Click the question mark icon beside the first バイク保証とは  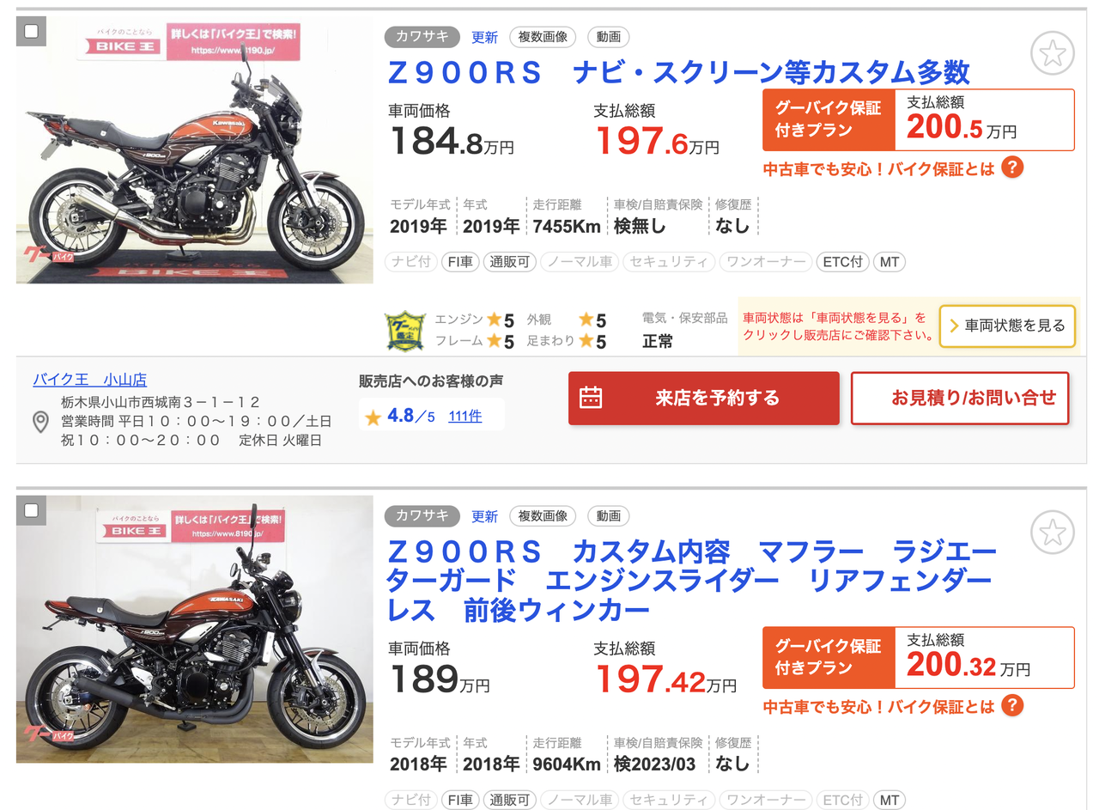click(1012, 167)
